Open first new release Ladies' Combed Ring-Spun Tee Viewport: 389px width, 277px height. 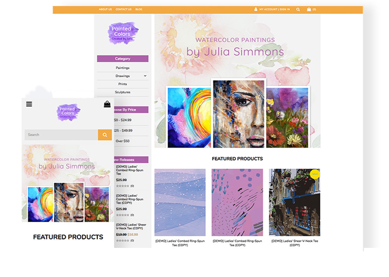point(129,170)
